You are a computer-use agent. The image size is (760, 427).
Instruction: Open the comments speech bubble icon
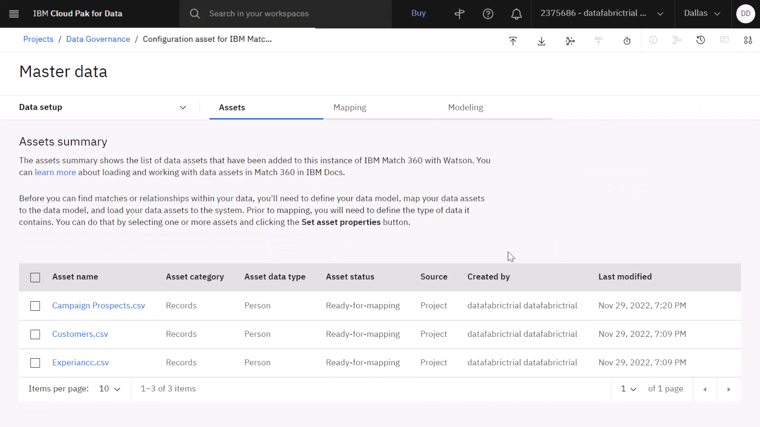pyautogui.click(x=724, y=40)
